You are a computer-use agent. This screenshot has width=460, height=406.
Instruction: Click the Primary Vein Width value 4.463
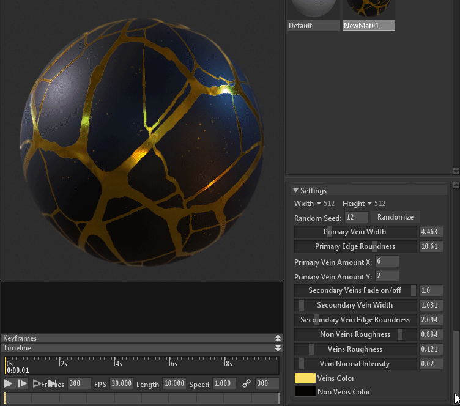pos(431,232)
